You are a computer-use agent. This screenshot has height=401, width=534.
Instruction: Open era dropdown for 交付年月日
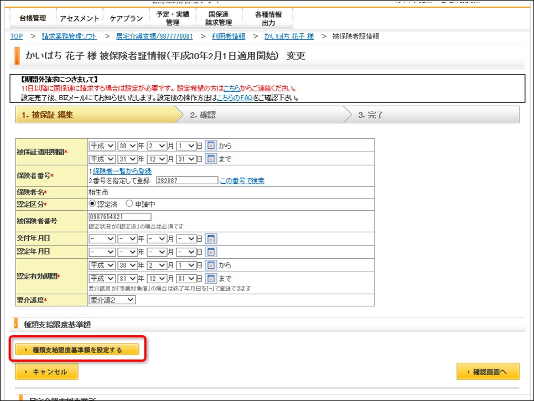click(x=102, y=238)
